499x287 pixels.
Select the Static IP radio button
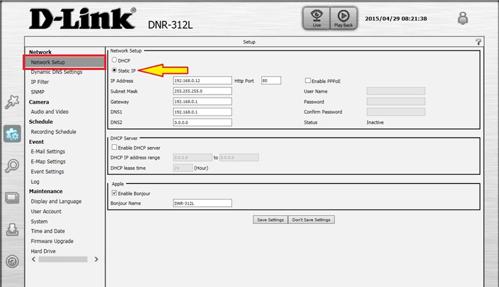pyautogui.click(x=115, y=70)
